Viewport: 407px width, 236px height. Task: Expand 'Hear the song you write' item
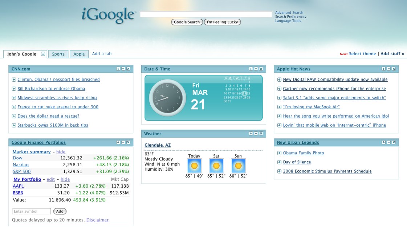click(x=279, y=116)
